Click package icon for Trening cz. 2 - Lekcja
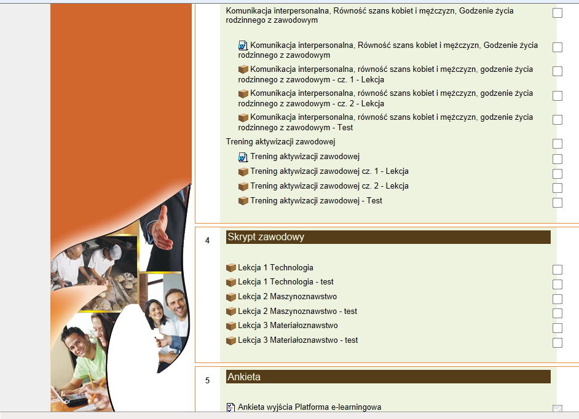579x419 pixels. 243,186
